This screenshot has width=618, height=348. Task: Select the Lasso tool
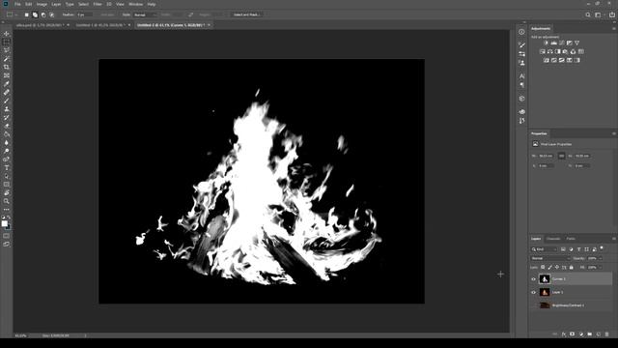7,50
